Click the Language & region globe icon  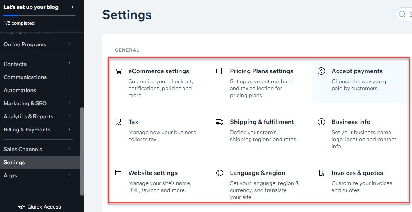coord(219,173)
